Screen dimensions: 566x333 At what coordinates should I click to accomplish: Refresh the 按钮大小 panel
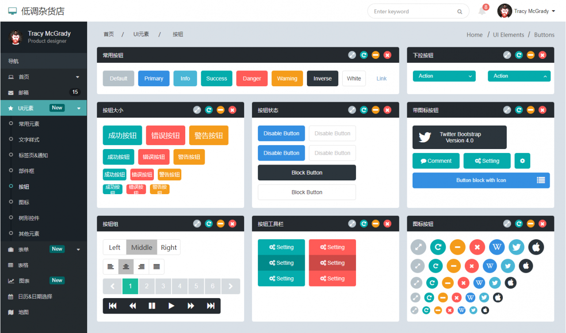click(x=209, y=110)
